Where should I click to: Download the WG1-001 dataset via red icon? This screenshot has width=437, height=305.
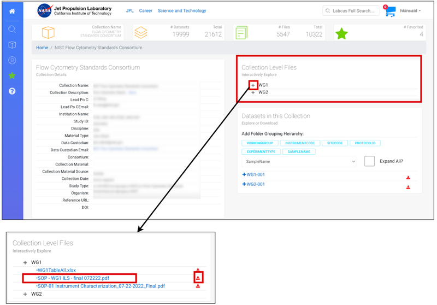pyautogui.click(x=408, y=177)
